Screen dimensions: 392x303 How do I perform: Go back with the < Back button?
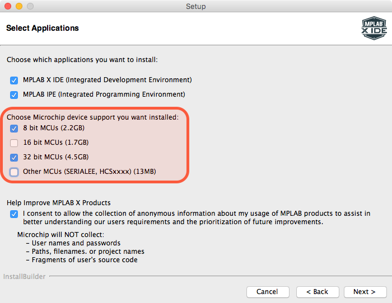coord(318,292)
